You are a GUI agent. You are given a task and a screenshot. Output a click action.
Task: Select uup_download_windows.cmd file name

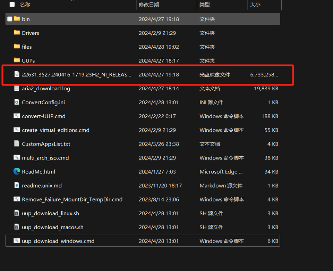[x=58, y=241]
